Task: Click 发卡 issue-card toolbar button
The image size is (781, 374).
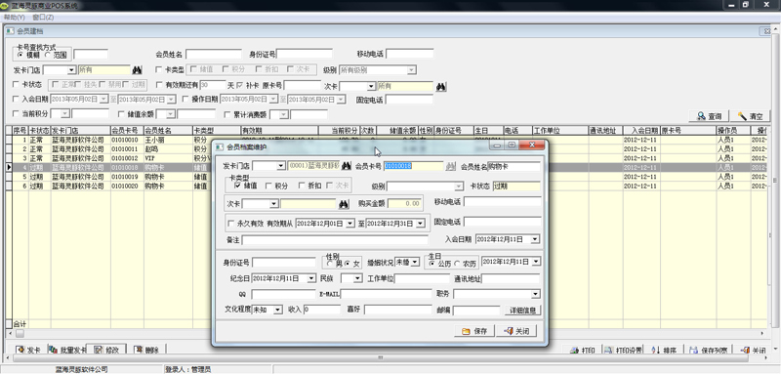Action: [x=28, y=350]
